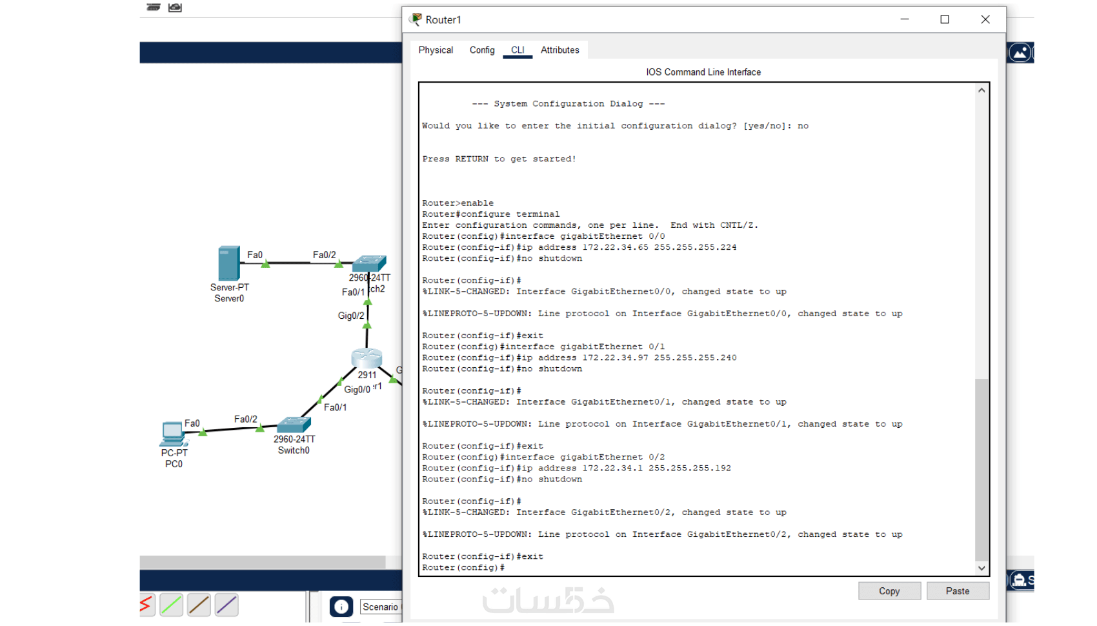Select the PC0 computer icon
Image resolution: width=1097 pixels, height=626 pixels.
[x=173, y=434]
